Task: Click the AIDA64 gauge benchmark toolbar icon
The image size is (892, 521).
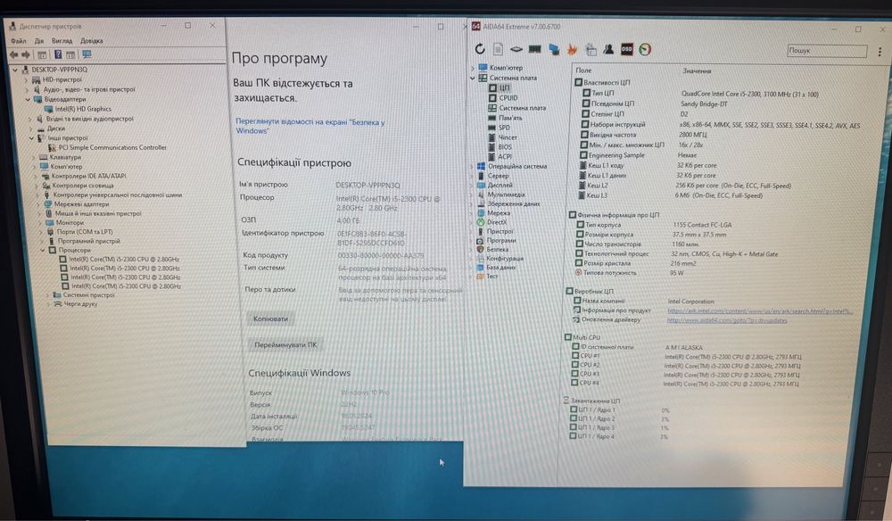Action: click(x=645, y=49)
